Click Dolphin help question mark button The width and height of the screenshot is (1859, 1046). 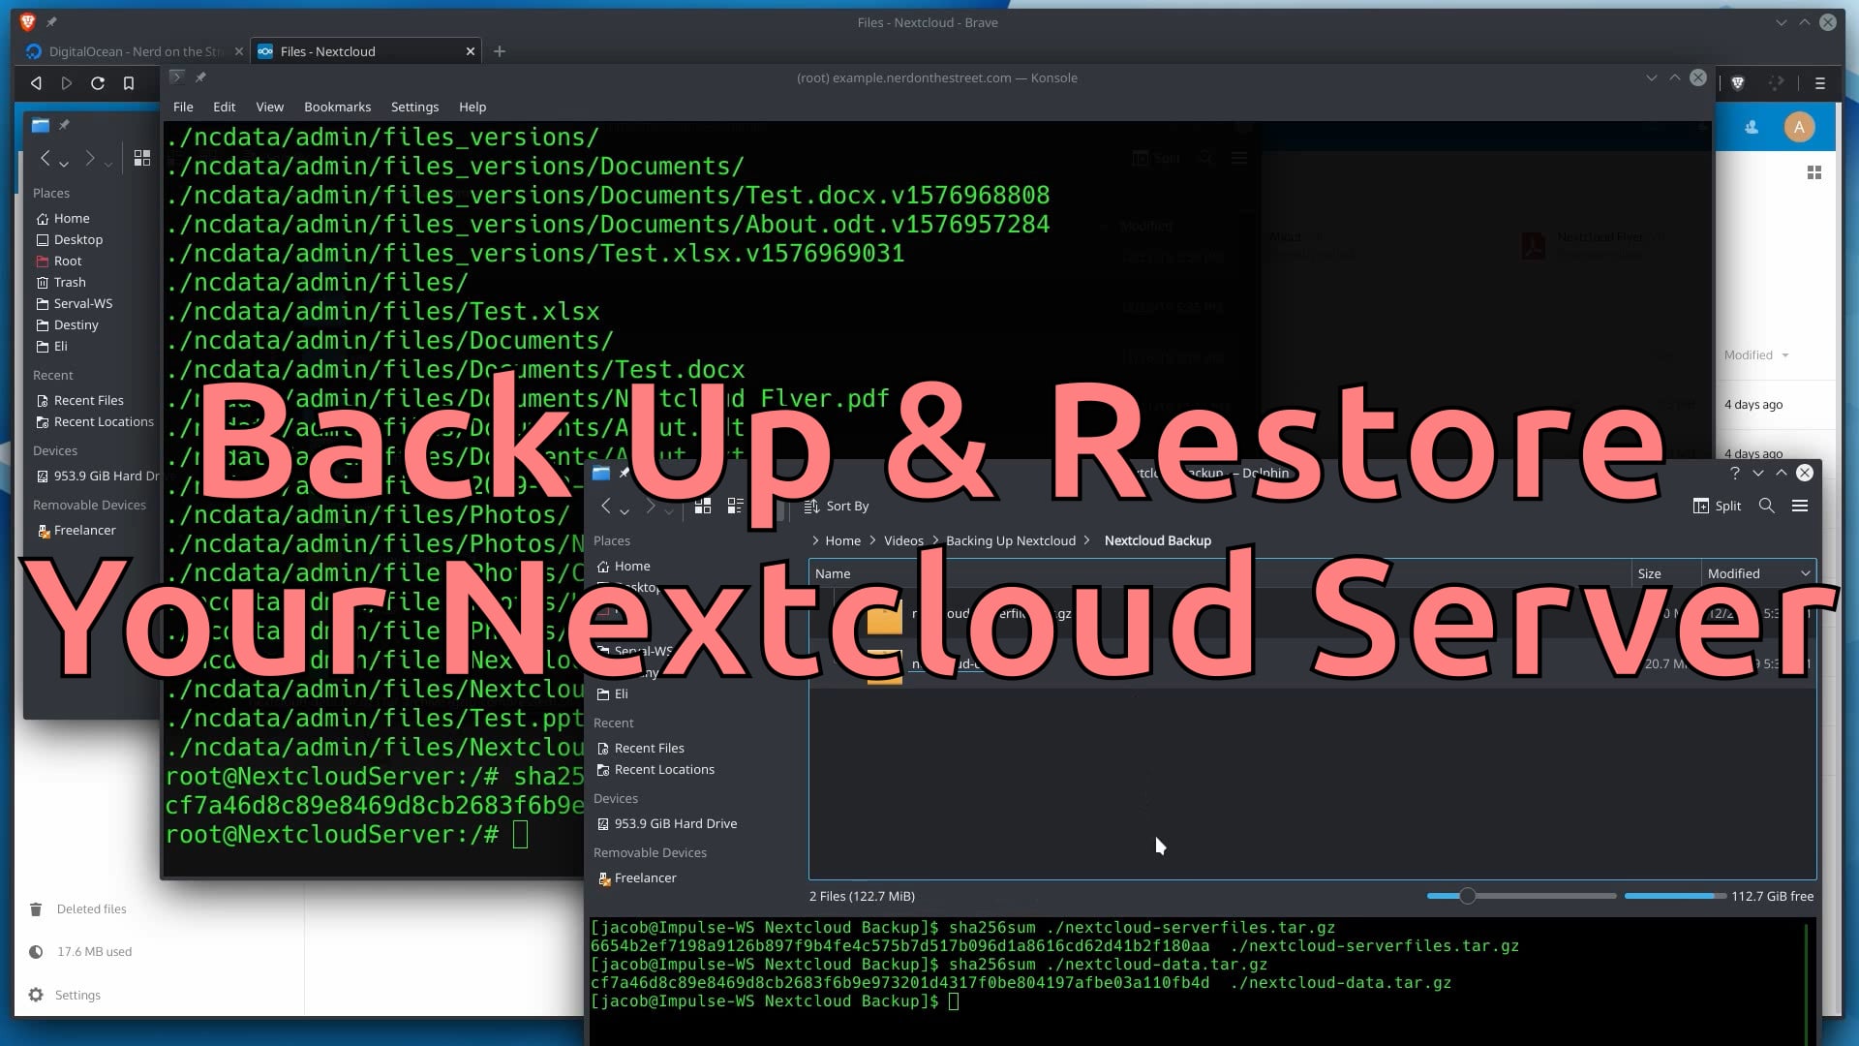[x=1735, y=473]
